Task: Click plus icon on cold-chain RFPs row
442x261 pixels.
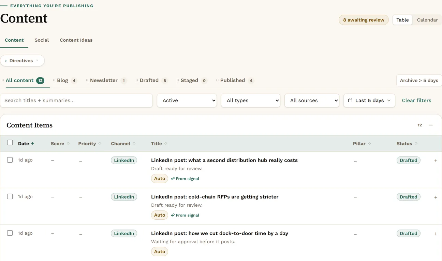Action: pos(436,197)
